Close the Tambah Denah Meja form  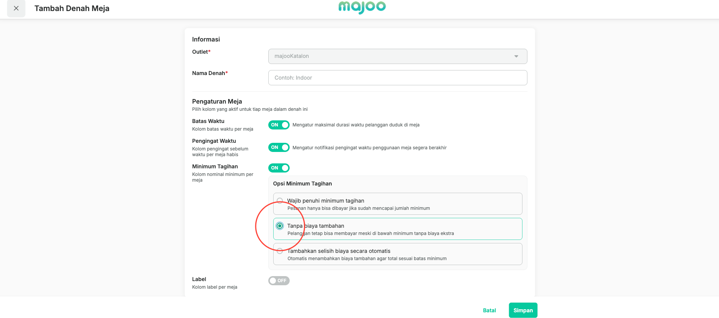pos(16,8)
